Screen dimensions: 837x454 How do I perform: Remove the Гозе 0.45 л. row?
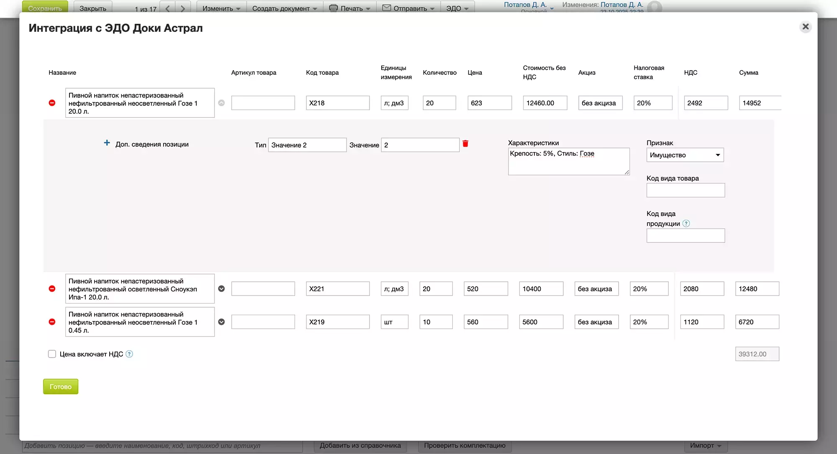(52, 322)
